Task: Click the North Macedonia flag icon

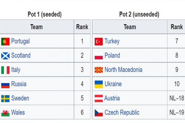Action: tap(99, 70)
